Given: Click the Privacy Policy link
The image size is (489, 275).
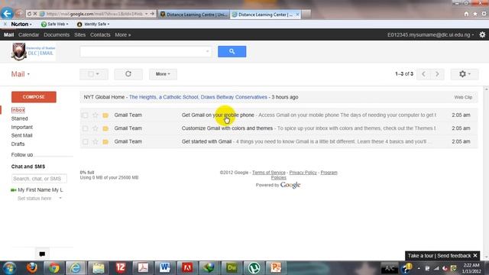Looking at the screenshot, I should pyautogui.click(x=303, y=173).
